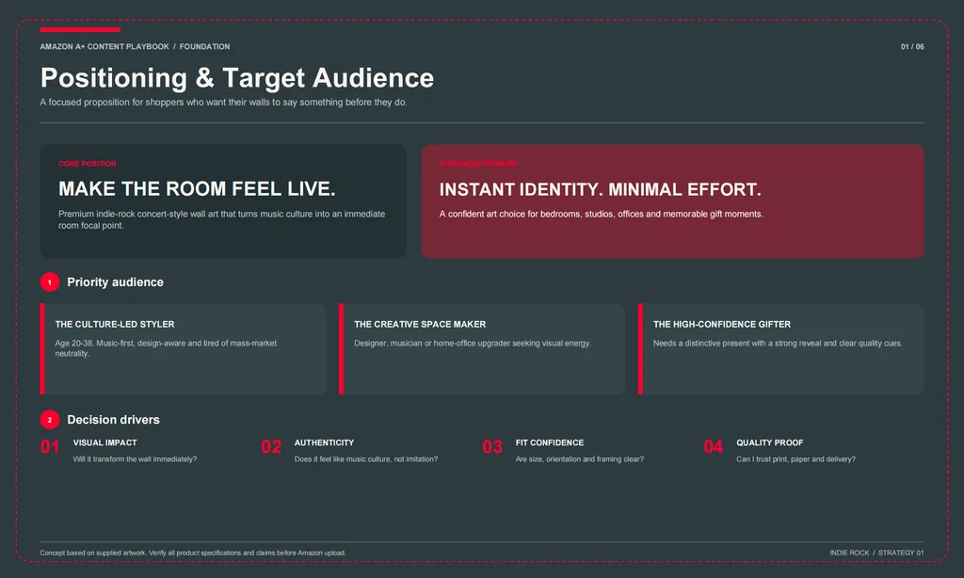Click the 'Priority audience' section heading

pyautogui.click(x=115, y=282)
